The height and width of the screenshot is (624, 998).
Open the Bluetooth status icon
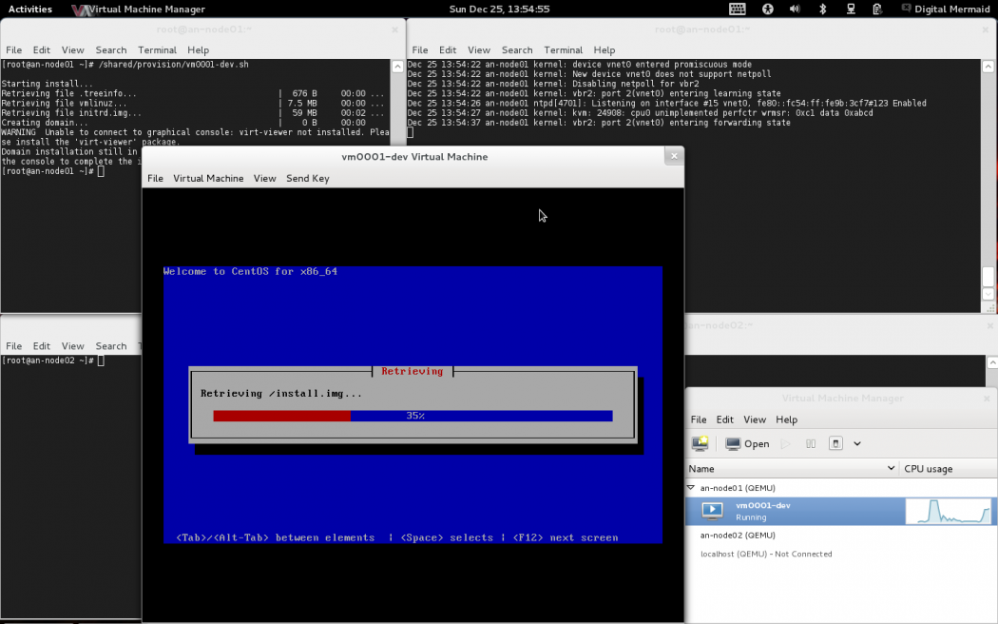point(822,9)
